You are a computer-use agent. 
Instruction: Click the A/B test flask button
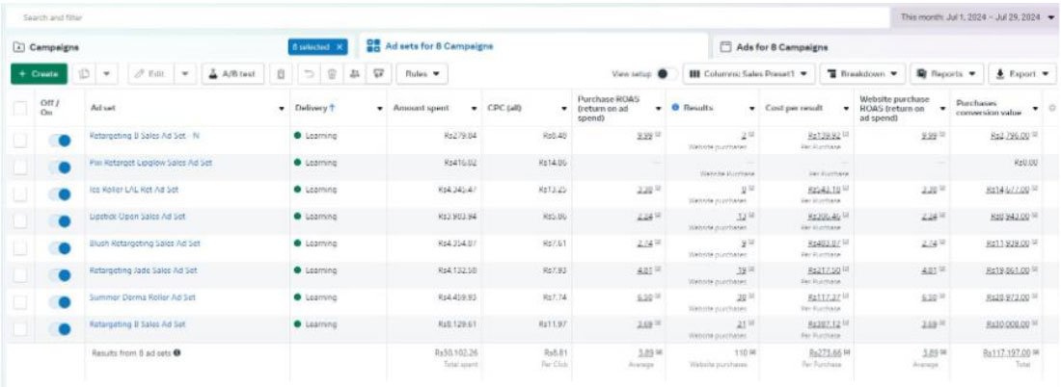pyautogui.click(x=231, y=73)
